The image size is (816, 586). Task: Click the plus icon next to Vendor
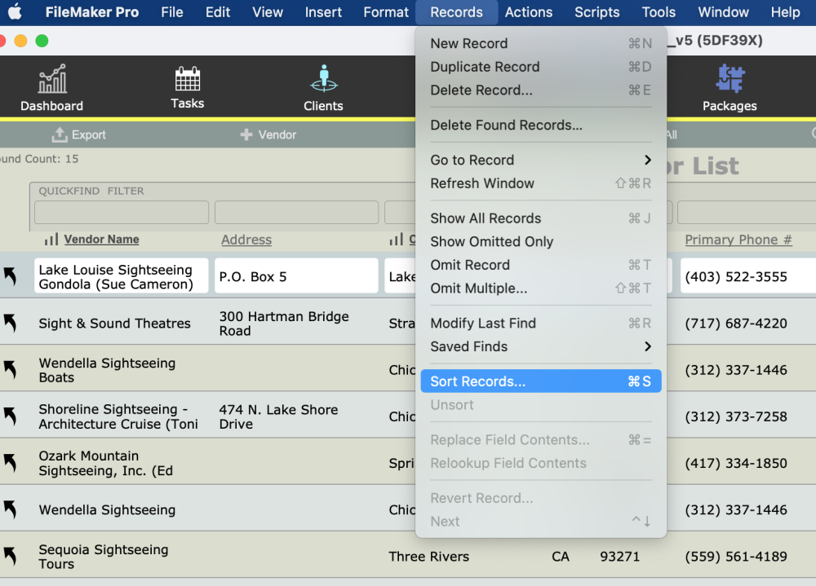[x=246, y=134]
